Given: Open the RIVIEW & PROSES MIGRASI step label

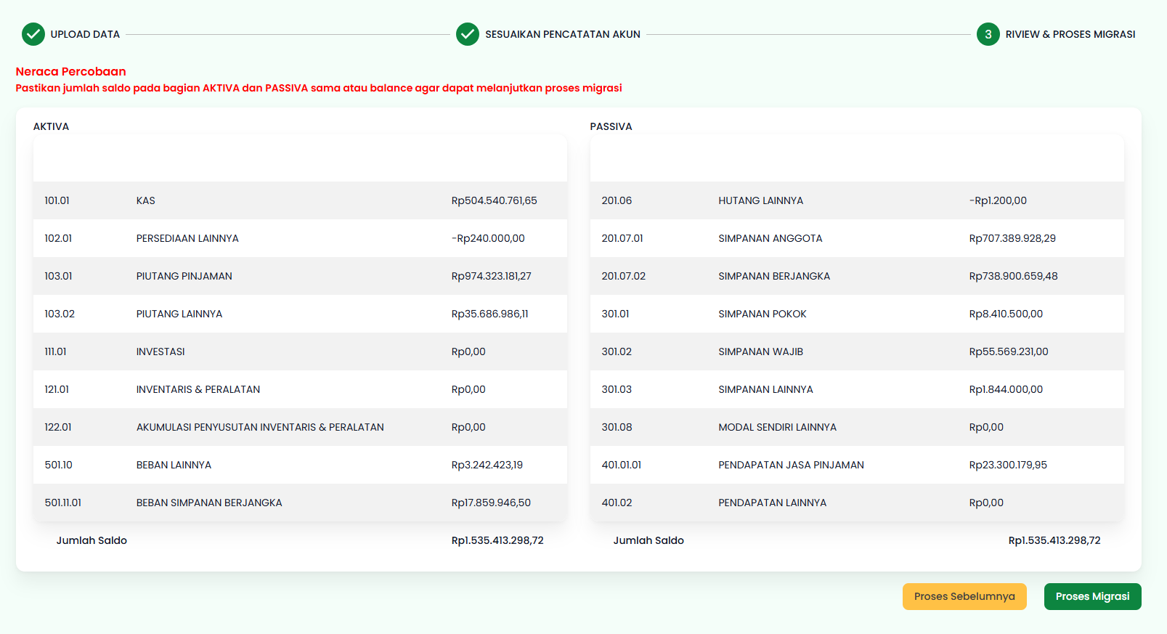Looking at the screenshot, I should pos(1070,34).
